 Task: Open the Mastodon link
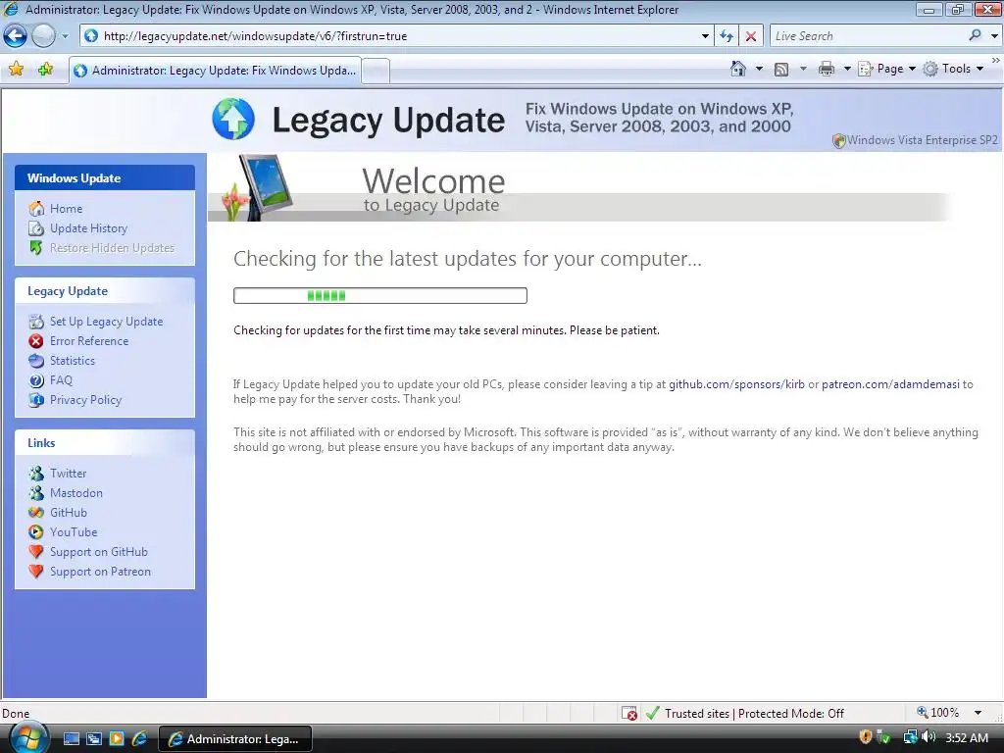point(76,493)
